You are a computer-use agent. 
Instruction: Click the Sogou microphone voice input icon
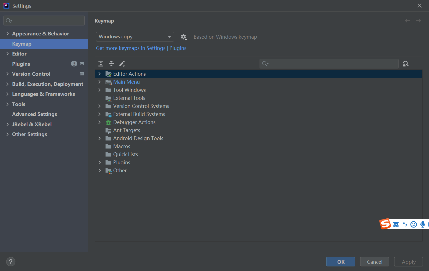pos(423,224)
